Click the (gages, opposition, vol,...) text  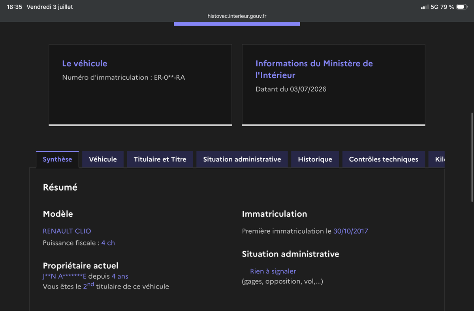tap(282, 281)
